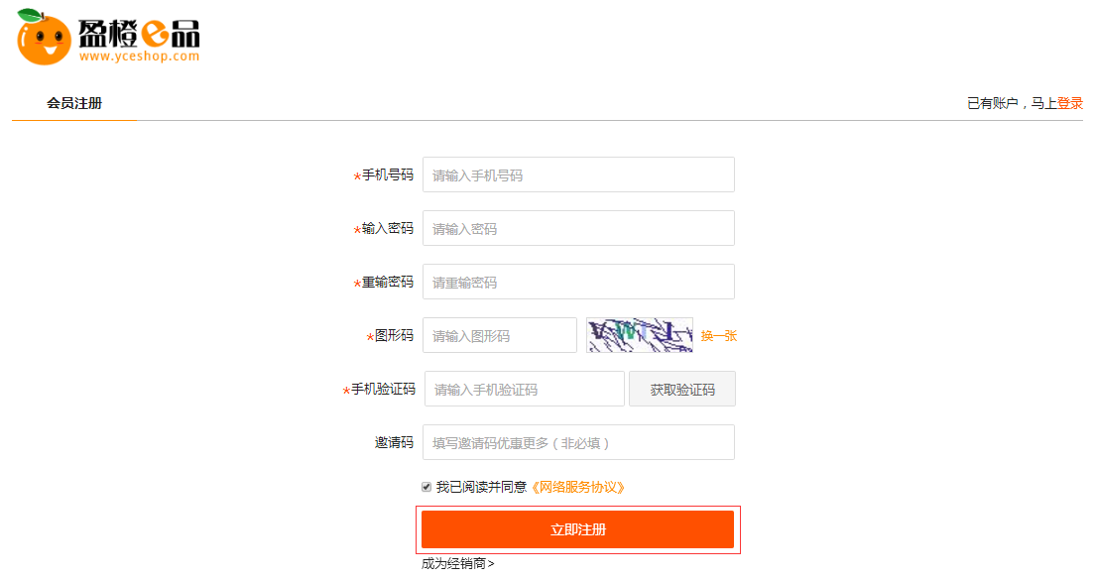This screenshot has height=579, width=1095.
Task: Click the 盈橙e品 brand name logo
Action: [x=139, y=32]
